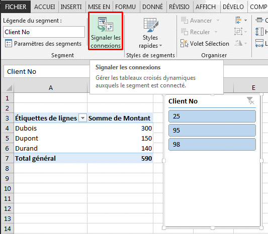Click Paramètres des segments icon
This screenshot has width=268, height=234.
[9, 43]
